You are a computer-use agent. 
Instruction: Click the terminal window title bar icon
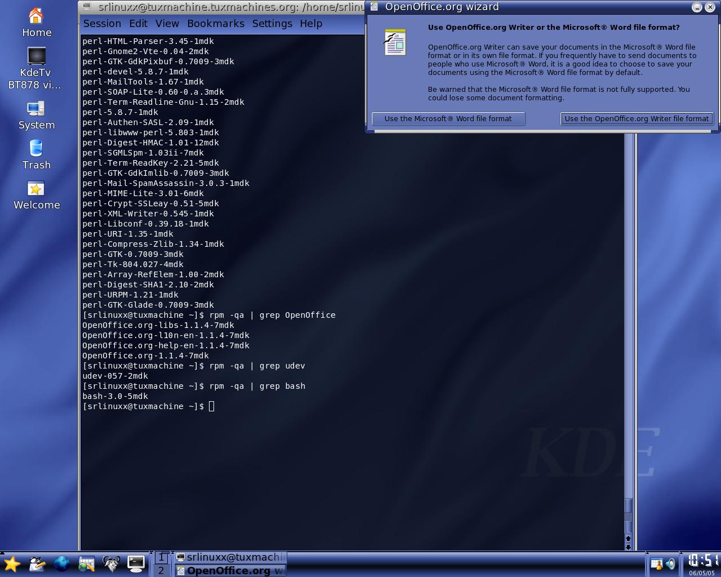point(86,7)
